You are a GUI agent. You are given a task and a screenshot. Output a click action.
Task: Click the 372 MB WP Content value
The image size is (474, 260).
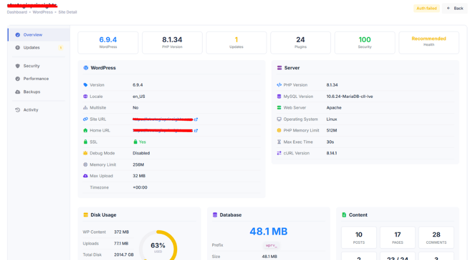pyautogui.click(x=121, y=232)
